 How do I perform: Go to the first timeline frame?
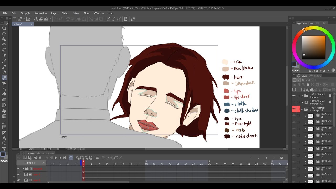tap(47, 158)
